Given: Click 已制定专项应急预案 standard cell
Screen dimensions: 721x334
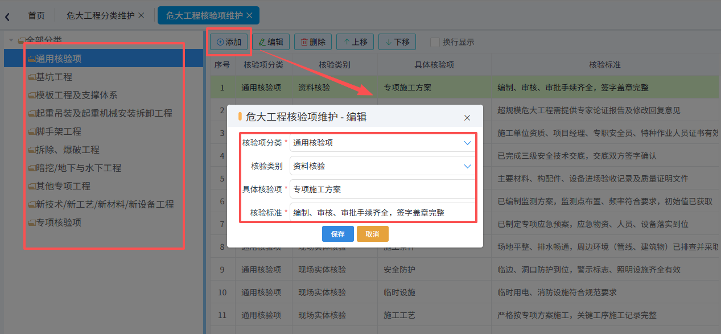Looking at the screenshot, I should pos(605,224).
